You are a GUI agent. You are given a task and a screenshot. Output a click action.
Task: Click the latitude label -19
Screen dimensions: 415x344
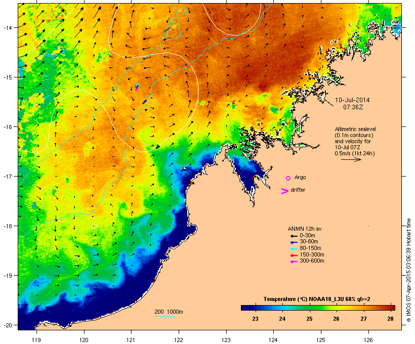pyautogui.click(x=7, y=276)
